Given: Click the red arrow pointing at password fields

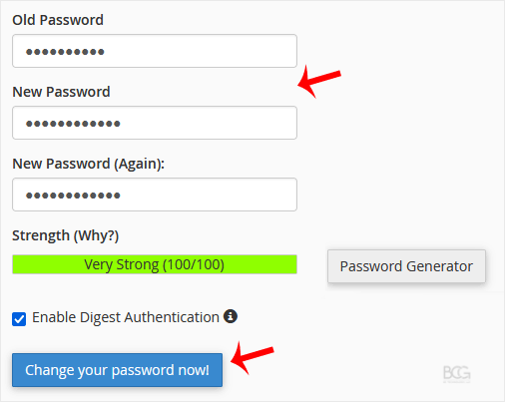Looking at the screenshot, I should 319,81.
